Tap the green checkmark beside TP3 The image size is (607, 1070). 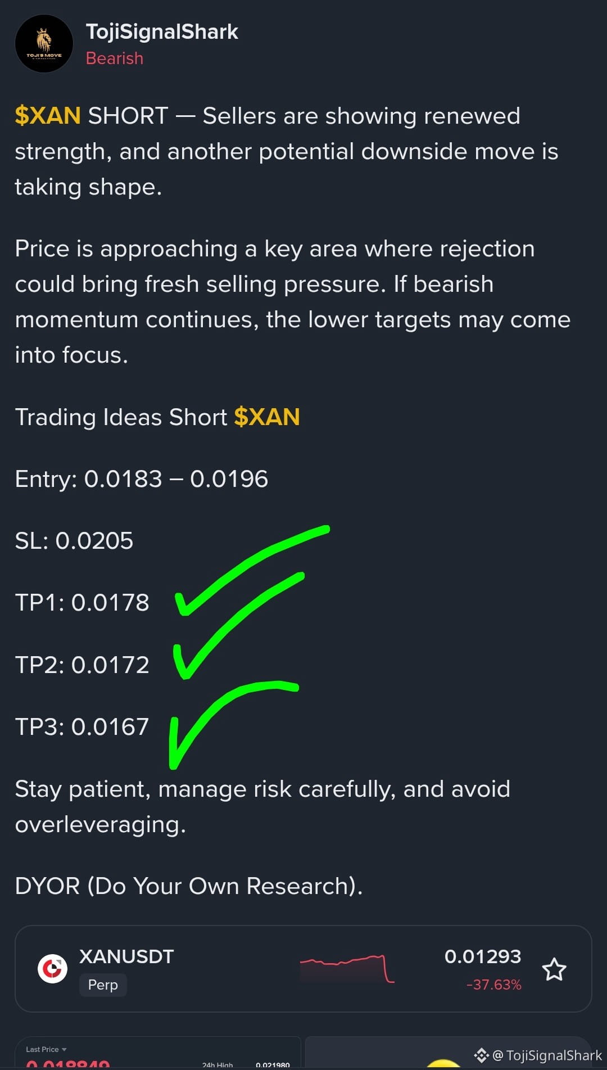[234, 724]
